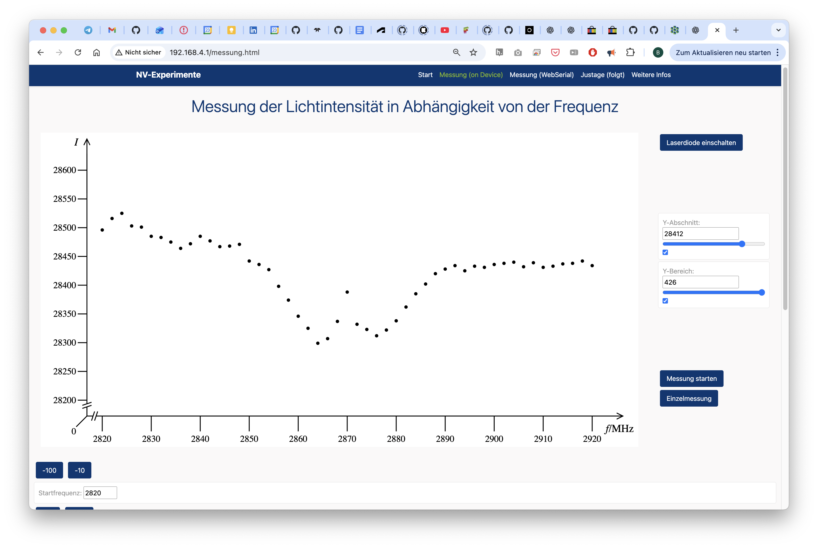The height and width of the screenshot is (548, 818).
Task: Switch to the YouTube tab
Action: tap(444, 30)
